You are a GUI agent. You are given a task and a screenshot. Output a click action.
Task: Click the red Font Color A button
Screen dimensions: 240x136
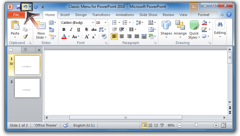64,36
